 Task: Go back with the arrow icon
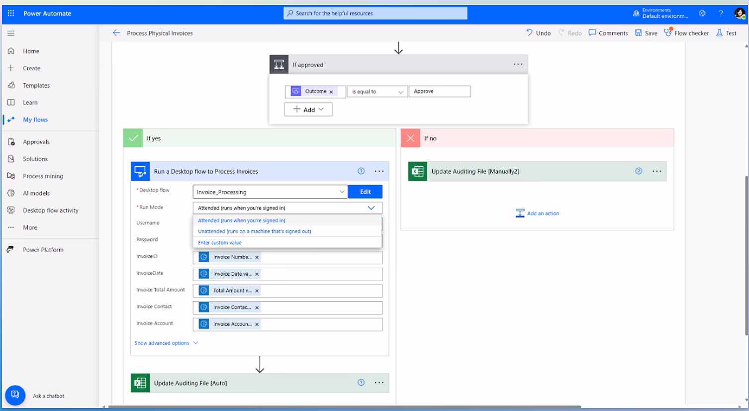point(116,33)
